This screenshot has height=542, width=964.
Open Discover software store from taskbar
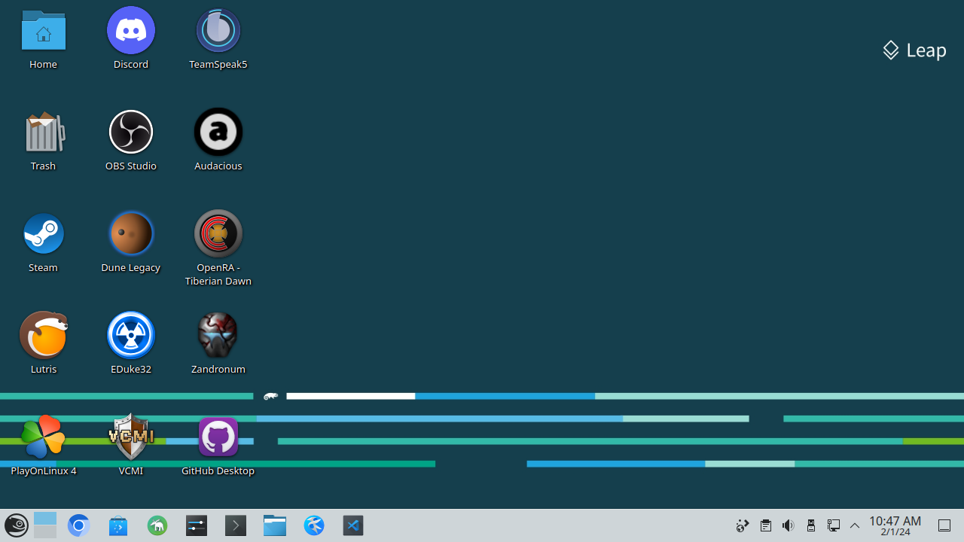[118, 525]
